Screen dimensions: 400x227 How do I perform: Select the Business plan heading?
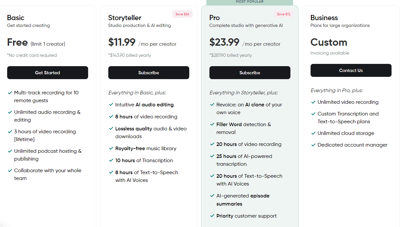tap(324, 18)
